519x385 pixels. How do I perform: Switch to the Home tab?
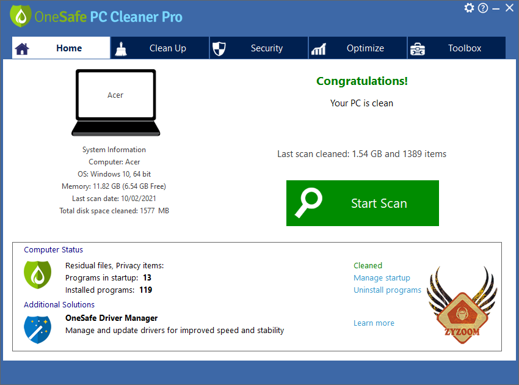(61, 48)
